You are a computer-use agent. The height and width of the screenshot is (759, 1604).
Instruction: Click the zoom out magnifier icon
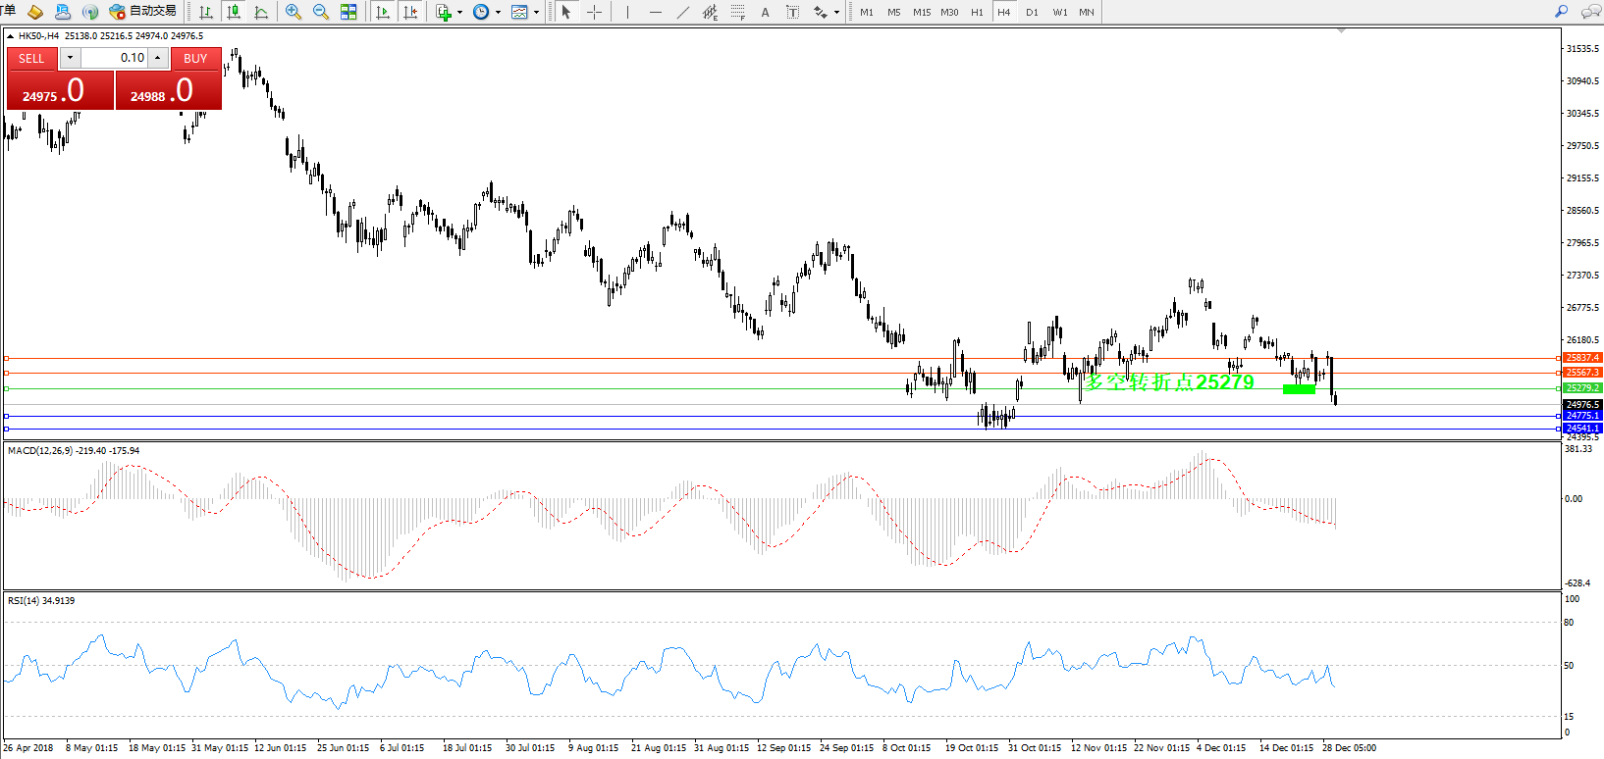click(320, 12)
